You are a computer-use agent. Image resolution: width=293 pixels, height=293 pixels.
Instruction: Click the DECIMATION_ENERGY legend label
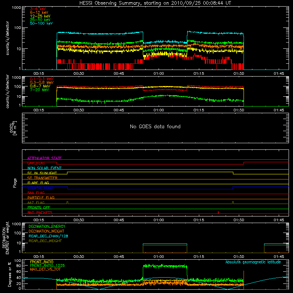pos(47,226)
